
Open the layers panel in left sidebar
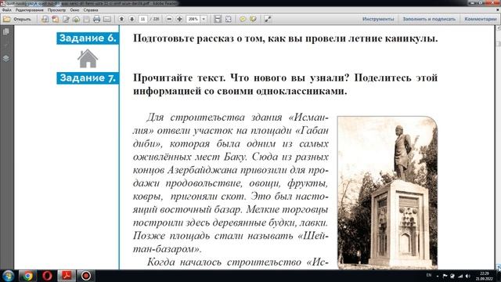[6, 59]
